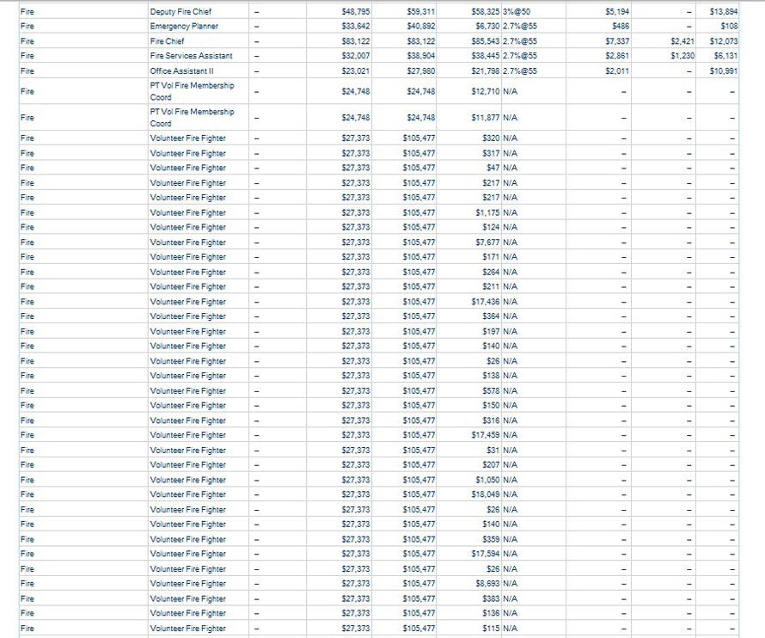Click the $171 Volunteer Fire Fighter wages
This screenshot has width=765, height=638.
click(x=491, y=257)
